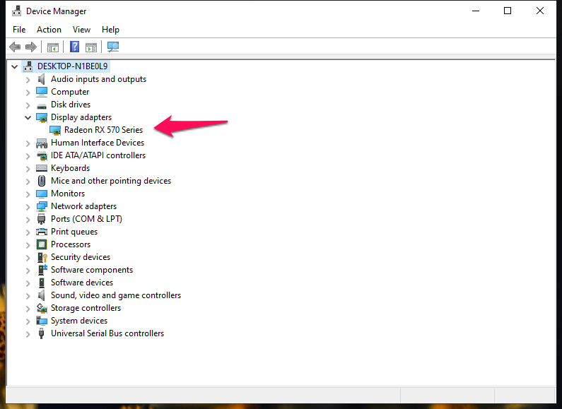Click the Radeon RX 570 Series device icon
The height and width of the screenshot is (409, 562).
click(55, 131)
